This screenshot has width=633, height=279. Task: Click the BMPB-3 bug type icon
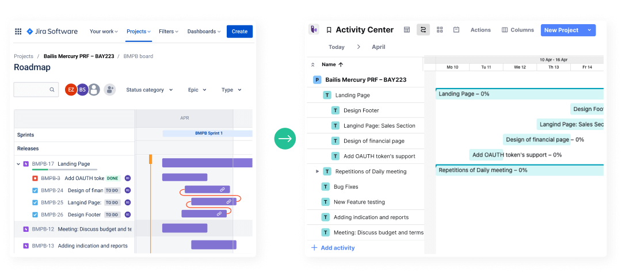(35, 178)
